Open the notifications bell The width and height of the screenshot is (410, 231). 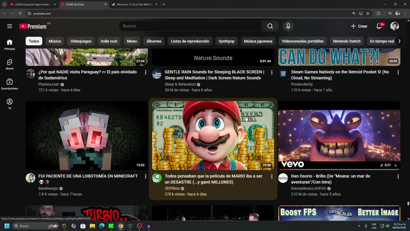point(379,26)
